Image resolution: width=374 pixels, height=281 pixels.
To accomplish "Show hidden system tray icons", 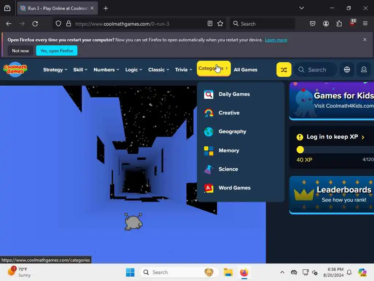I will tap(282, 272).
